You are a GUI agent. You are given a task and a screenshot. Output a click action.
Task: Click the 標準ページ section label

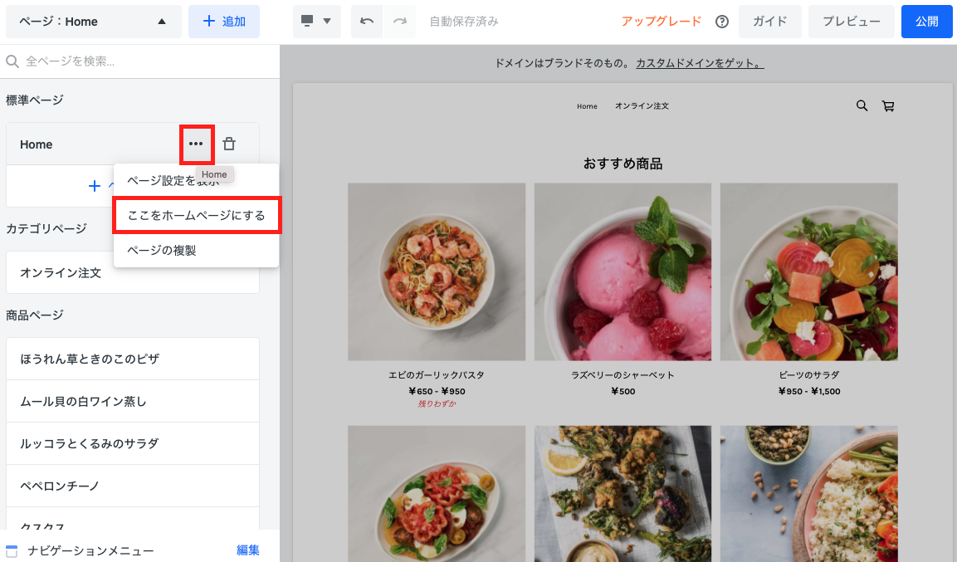pos(35,100)
